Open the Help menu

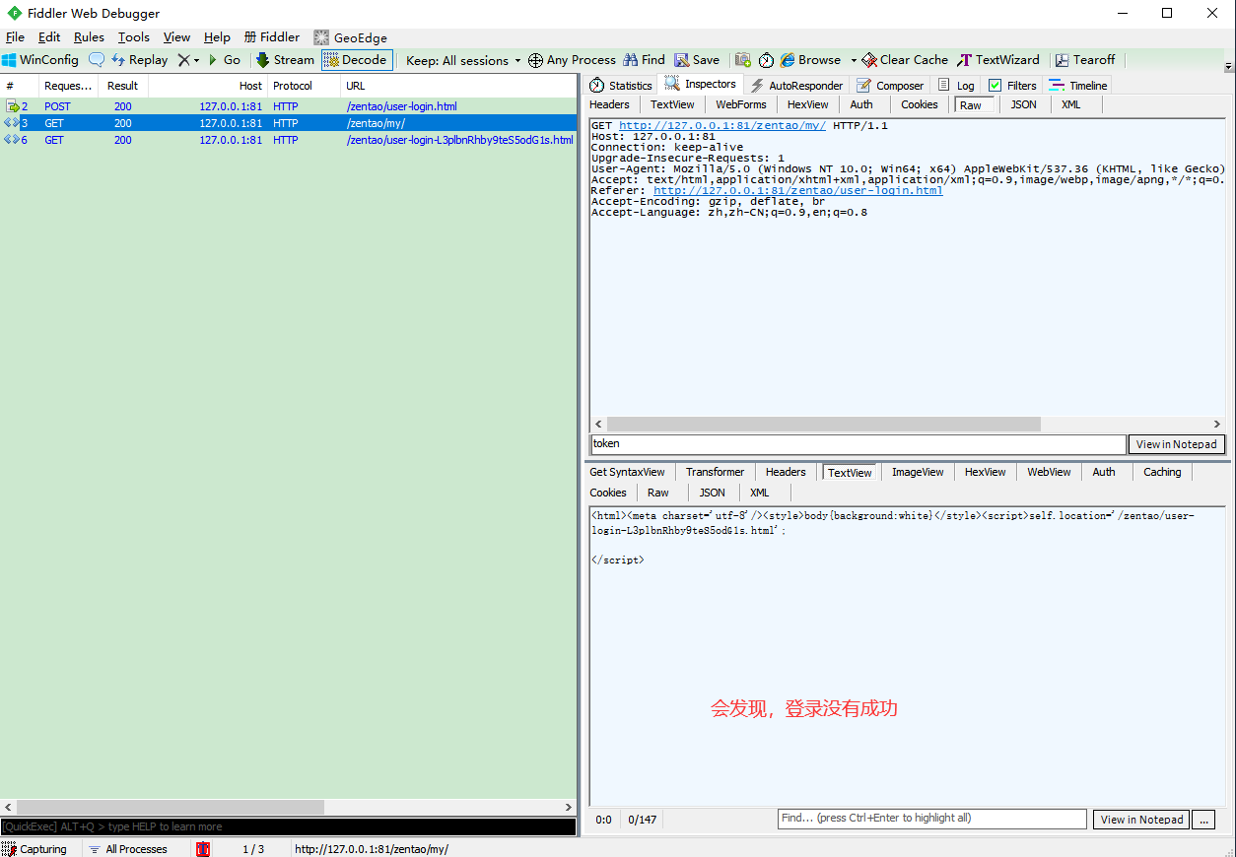(x=217, y=37)
